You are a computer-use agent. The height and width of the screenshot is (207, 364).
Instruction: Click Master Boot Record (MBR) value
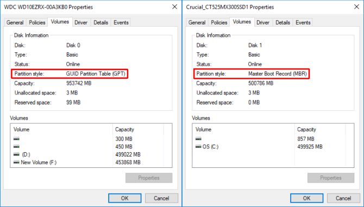(x=278, y=74)
